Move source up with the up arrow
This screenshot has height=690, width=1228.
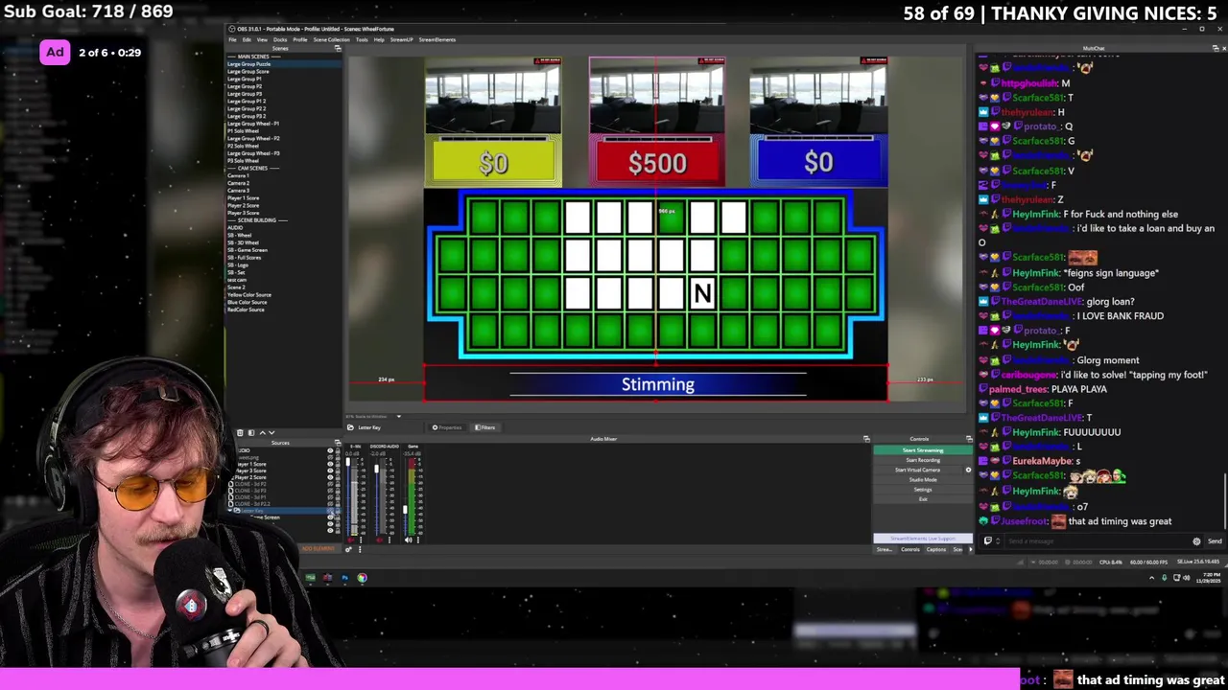pos(262,433)
